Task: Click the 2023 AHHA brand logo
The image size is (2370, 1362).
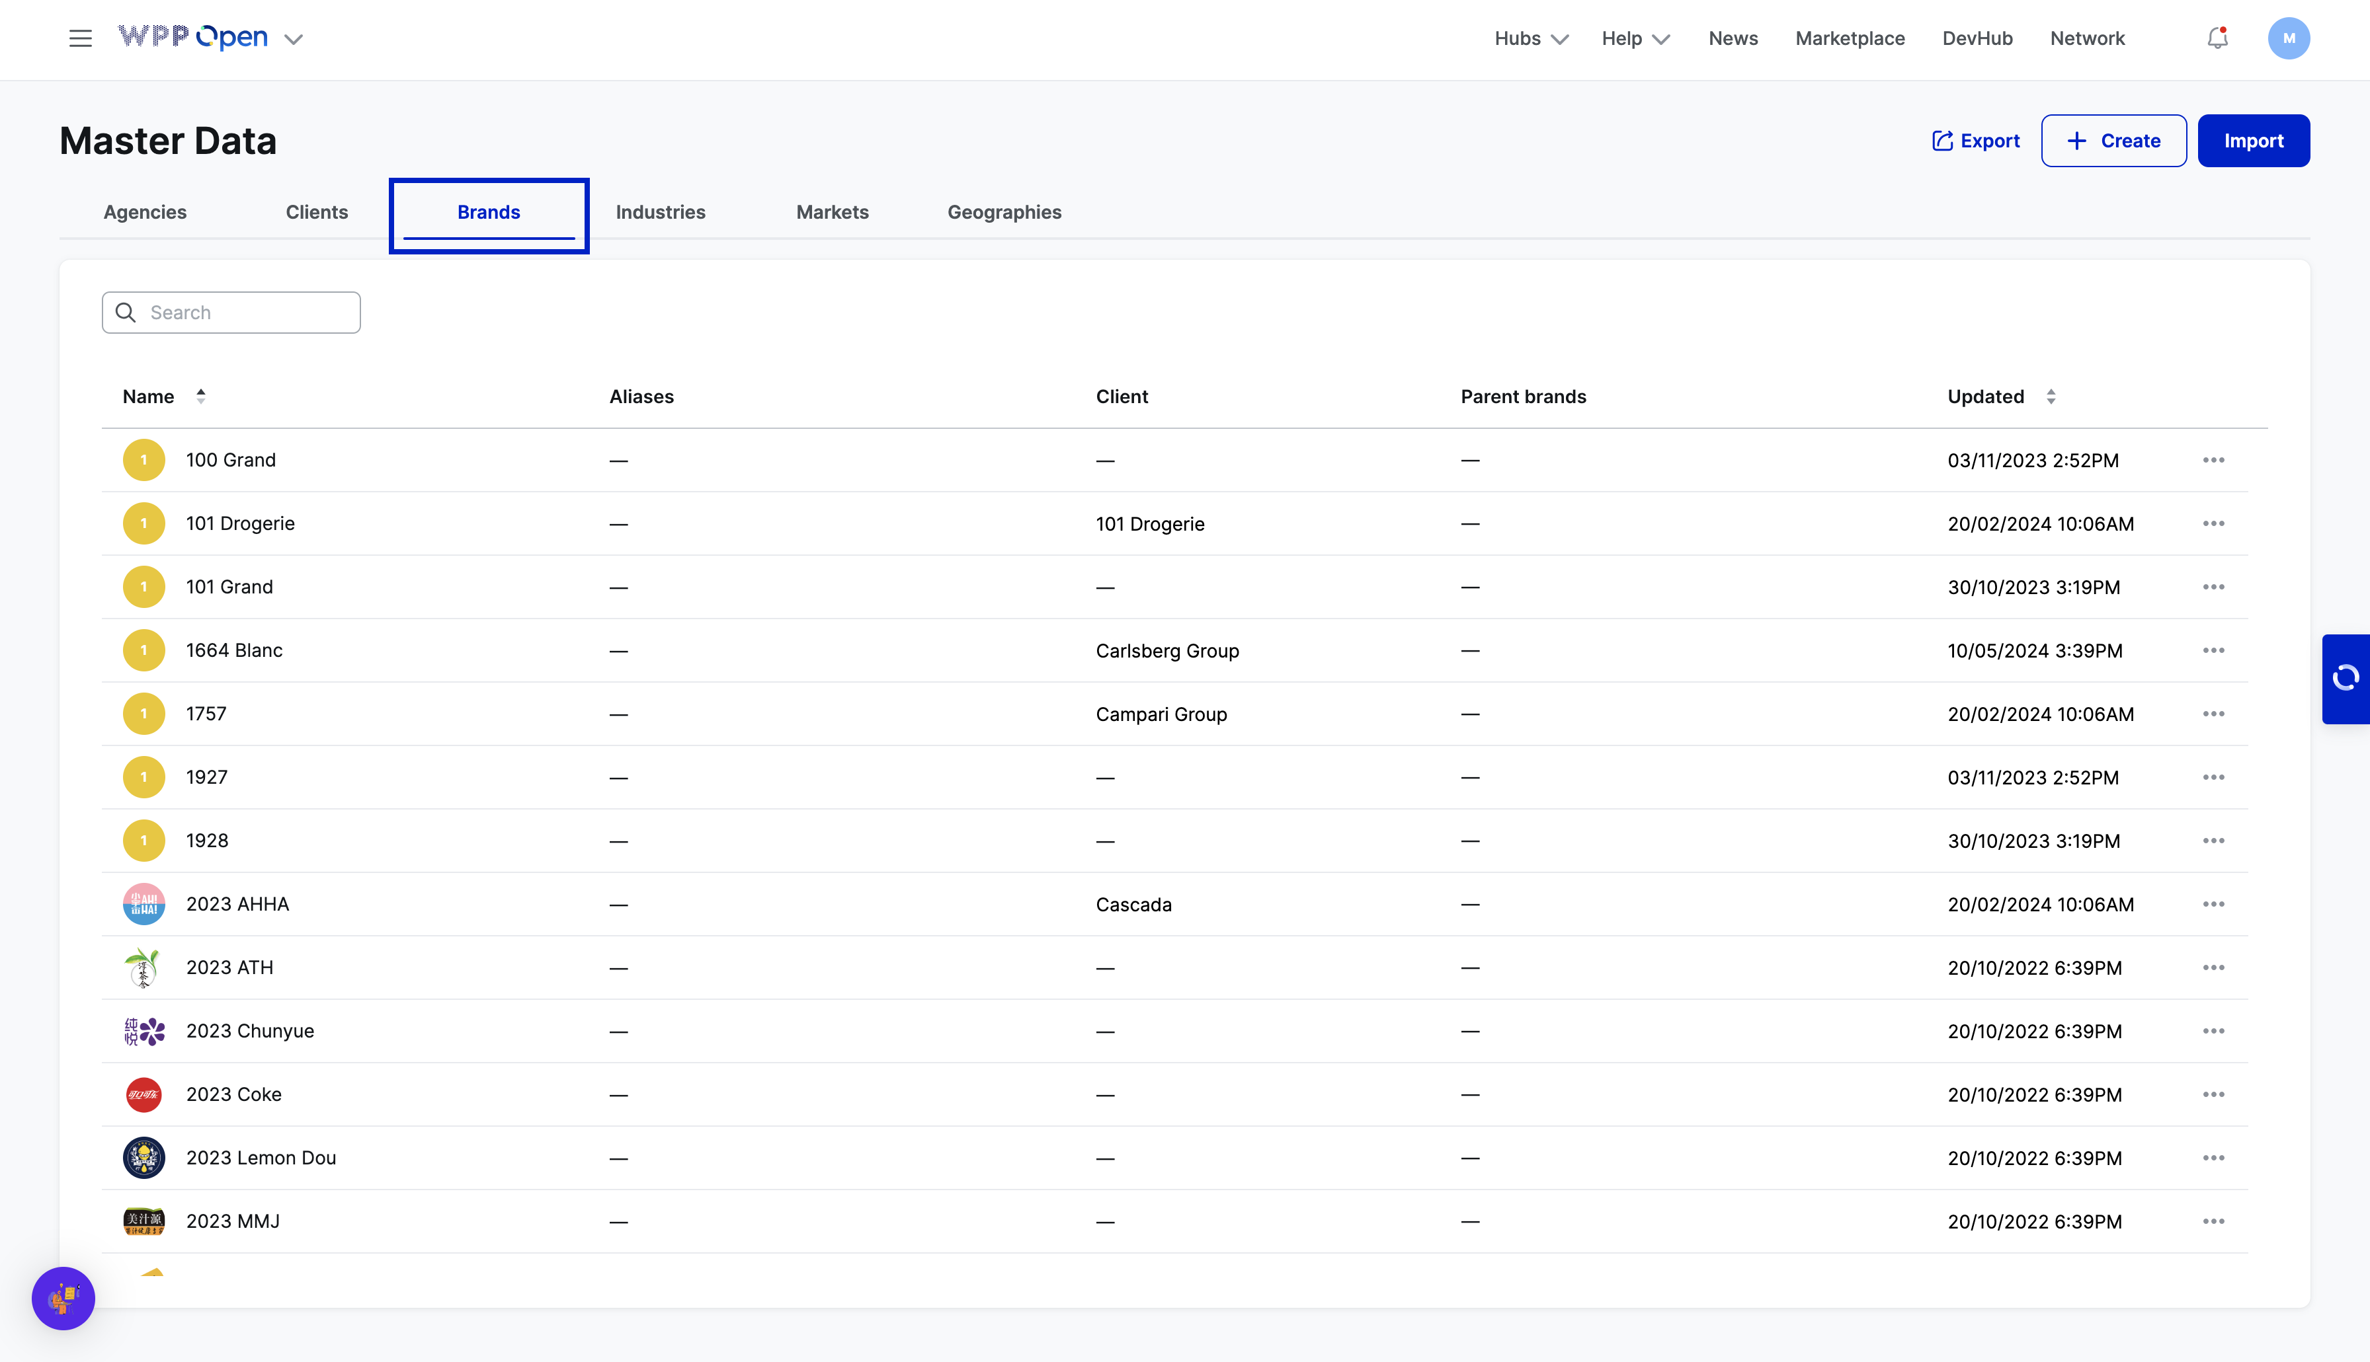Action: pyautogui.click(x=143, y=903)
